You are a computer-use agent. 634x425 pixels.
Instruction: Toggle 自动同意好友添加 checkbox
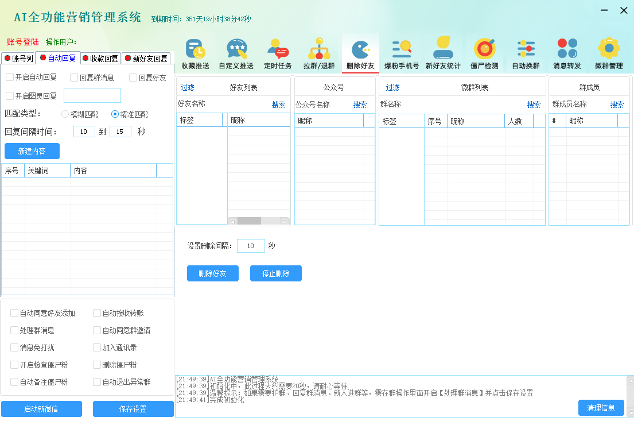(x=14, y=313)
